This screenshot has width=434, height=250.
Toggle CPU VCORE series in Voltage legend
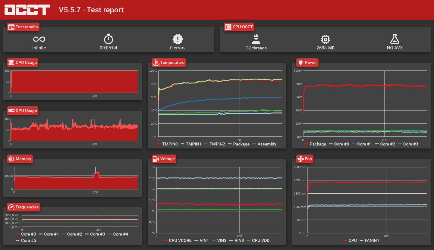pyautogui.click(x=178, y=240)
